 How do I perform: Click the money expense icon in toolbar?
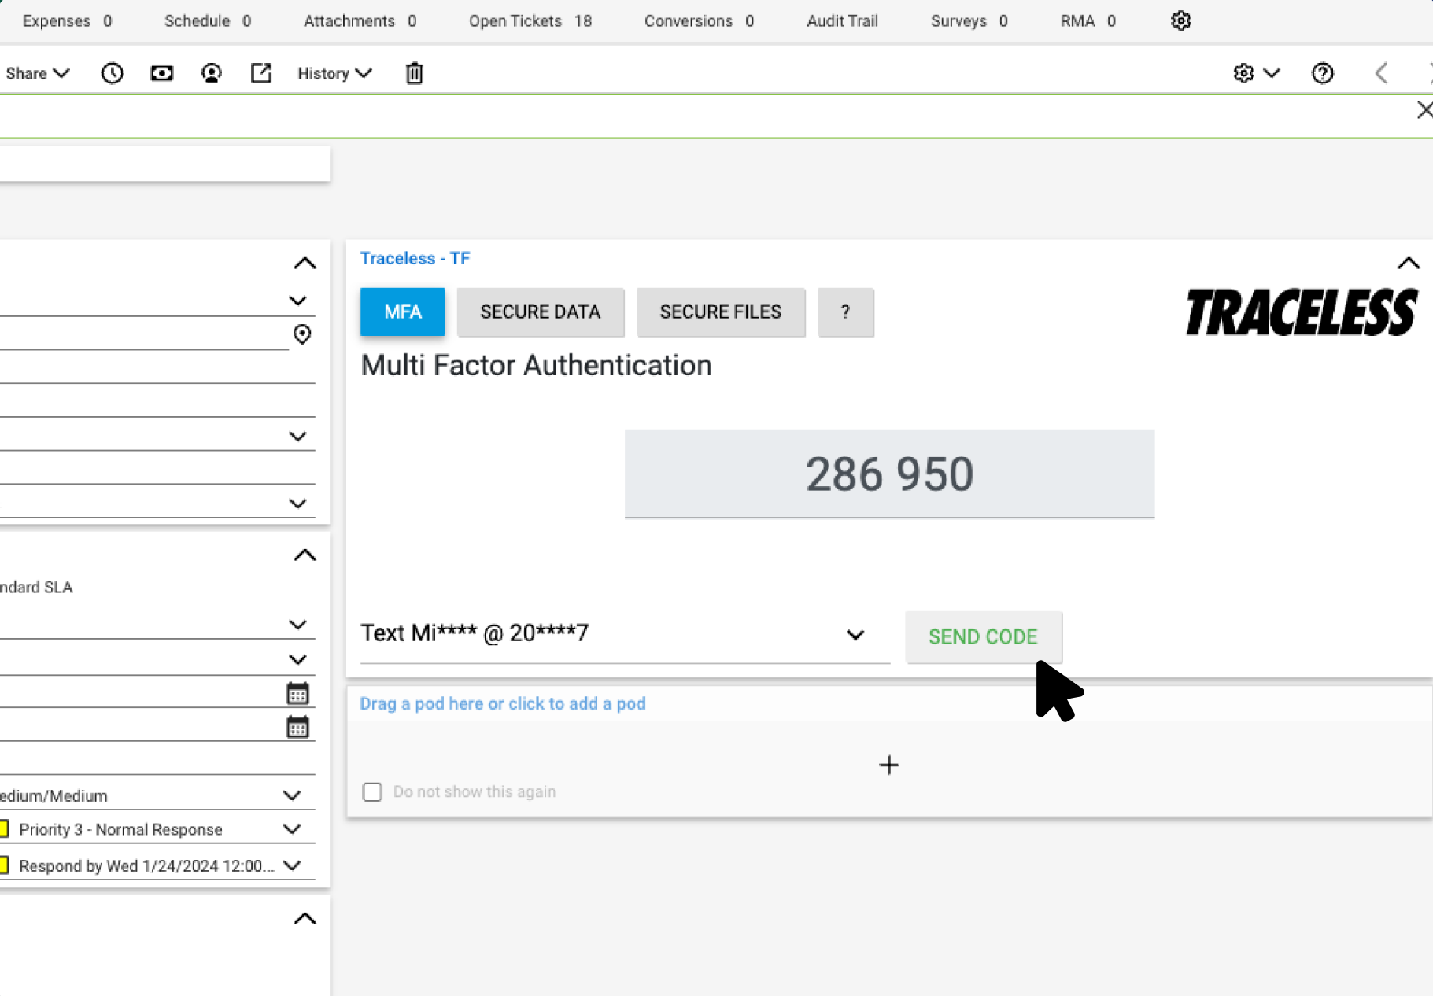161,73
